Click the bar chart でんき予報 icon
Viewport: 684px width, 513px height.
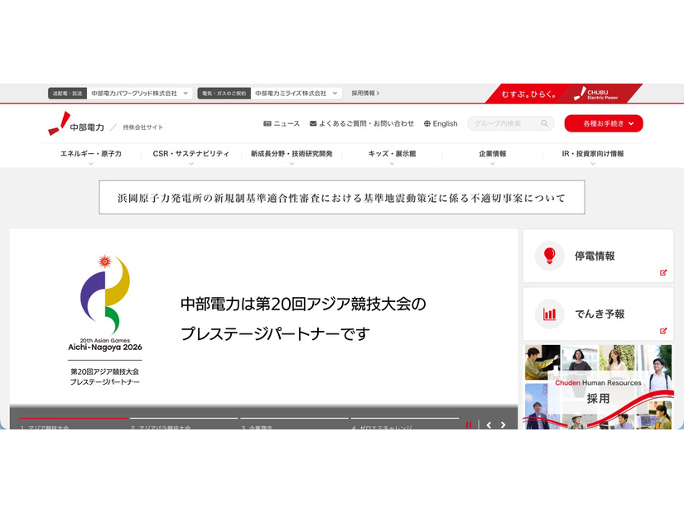[550, 314]
